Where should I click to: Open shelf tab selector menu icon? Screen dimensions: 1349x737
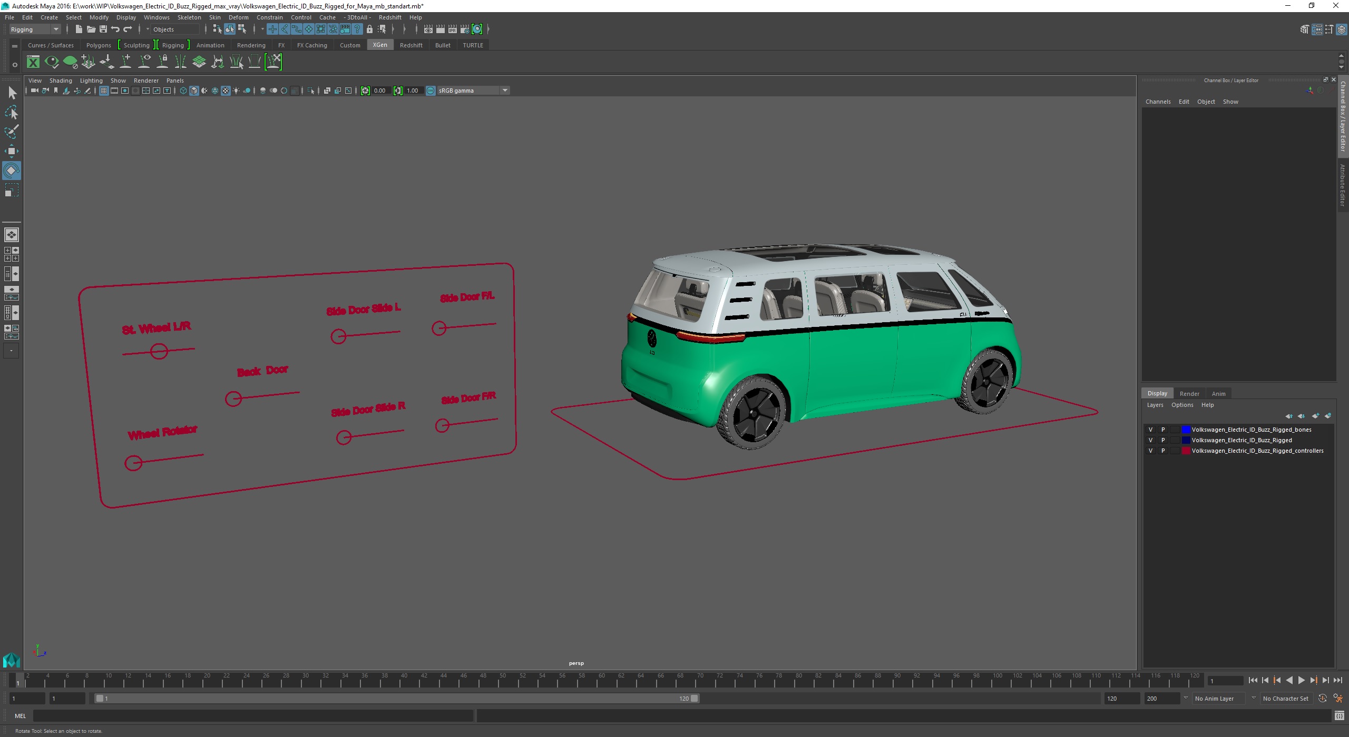[15, 46]
